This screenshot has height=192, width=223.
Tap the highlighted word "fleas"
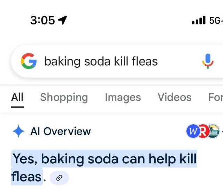click(26, 177)
